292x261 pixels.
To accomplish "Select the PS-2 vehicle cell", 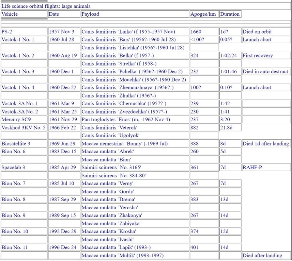I will pos(24,32).
